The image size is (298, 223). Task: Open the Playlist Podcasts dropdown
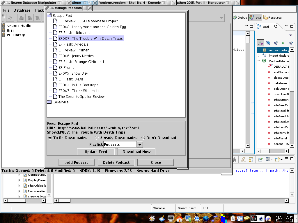(x=139, y=144)
